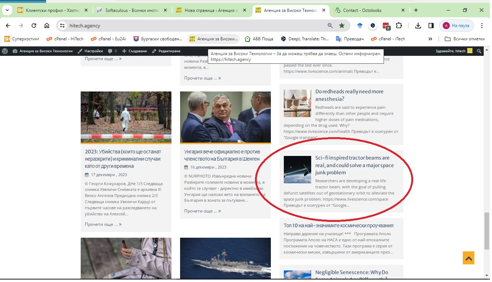
Task: Open the Chrome three-dot menu
Action: (482, 26)
